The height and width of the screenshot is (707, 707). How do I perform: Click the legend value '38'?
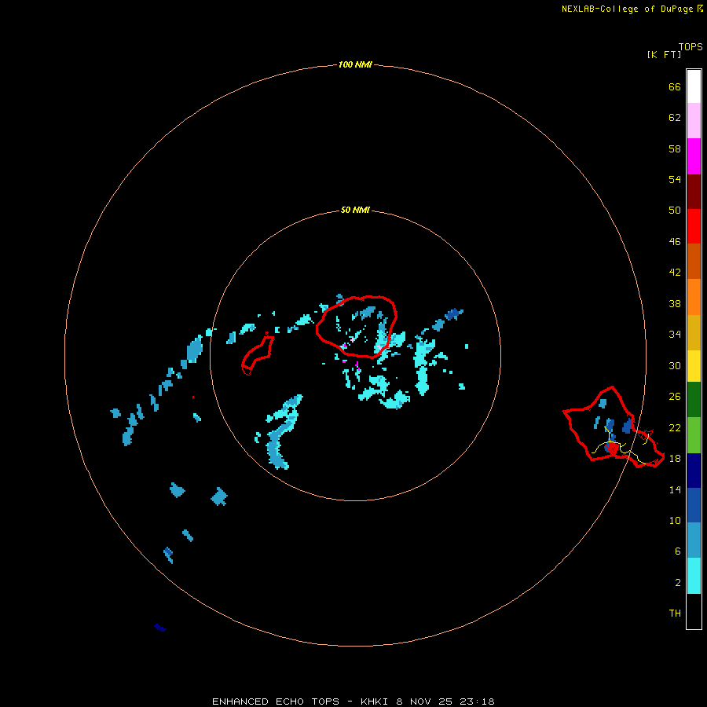(x=675, y=303)
